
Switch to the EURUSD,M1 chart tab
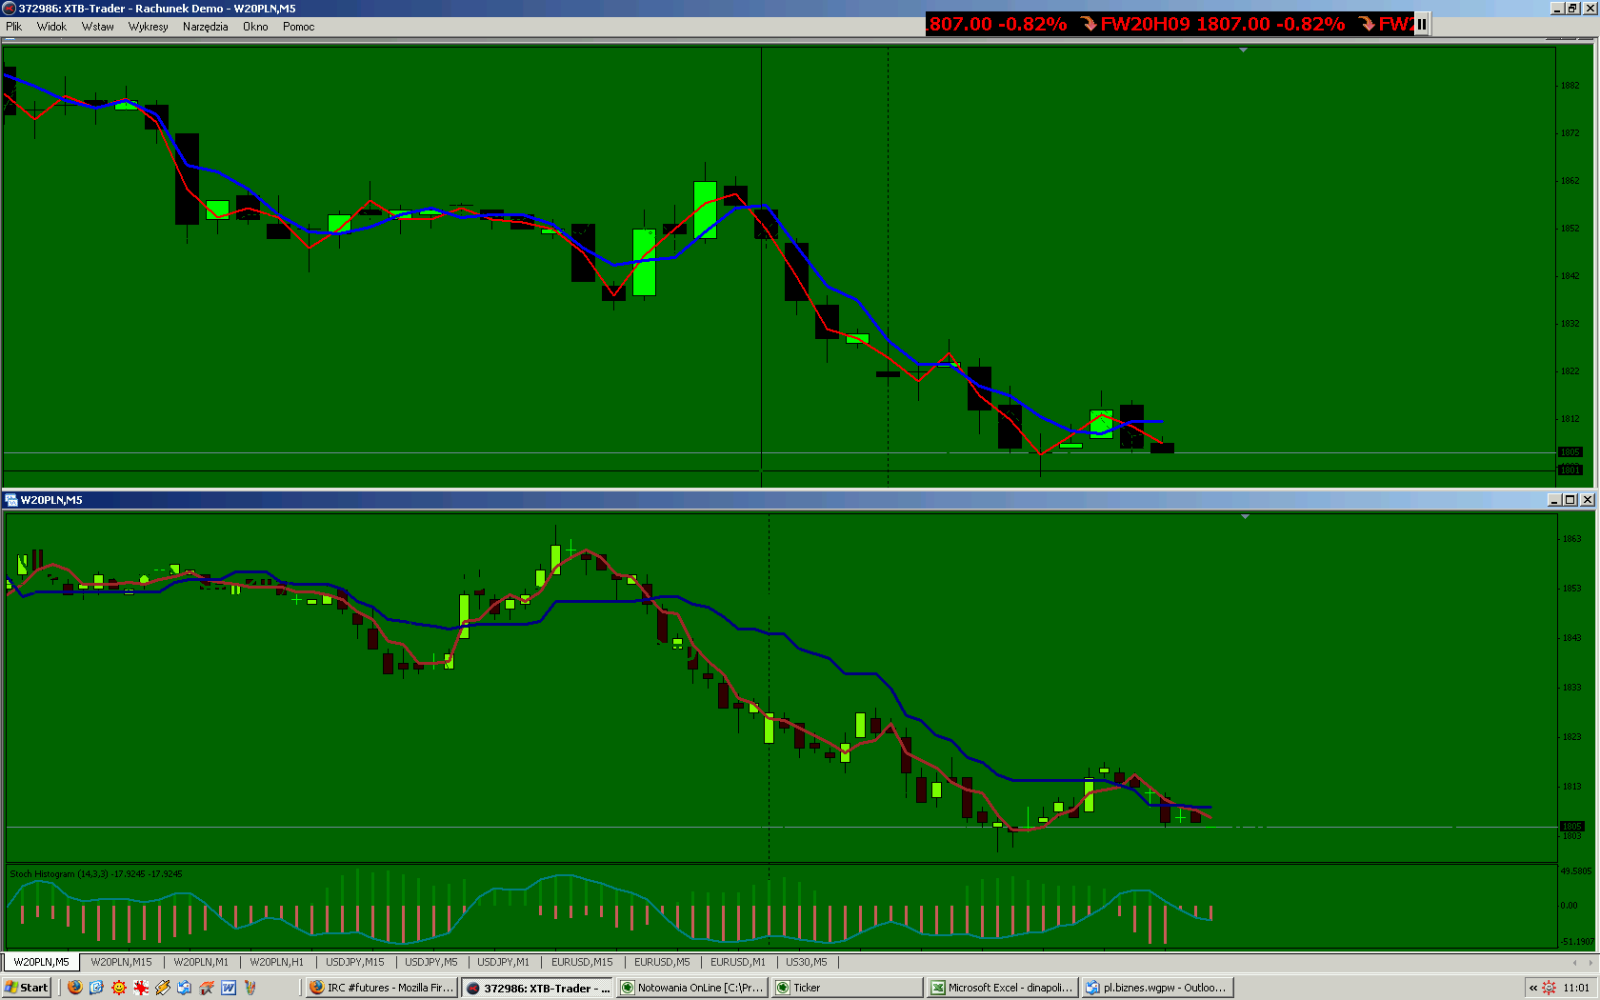click(737, 962)
